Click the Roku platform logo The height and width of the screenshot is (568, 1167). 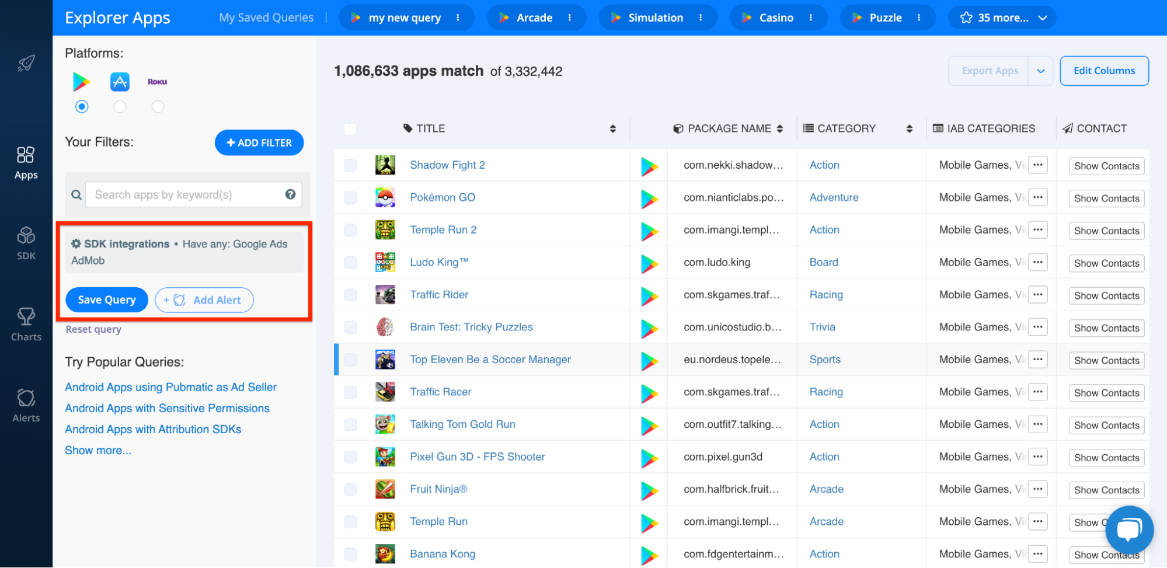pos(158,82)
